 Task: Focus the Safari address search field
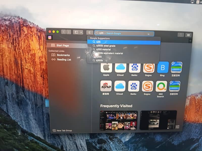124,33
